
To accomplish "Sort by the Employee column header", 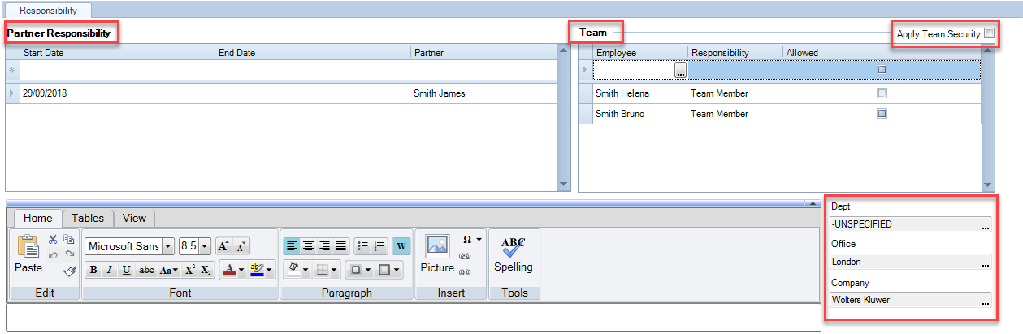I will [640, 53].
